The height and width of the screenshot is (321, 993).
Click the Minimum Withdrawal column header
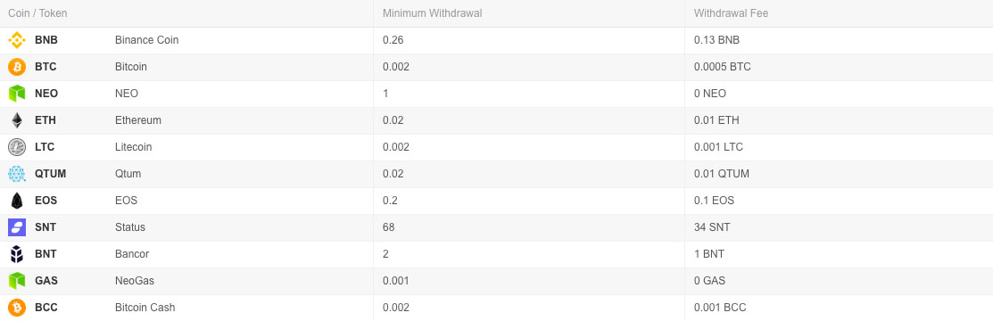tap(432, 13)
